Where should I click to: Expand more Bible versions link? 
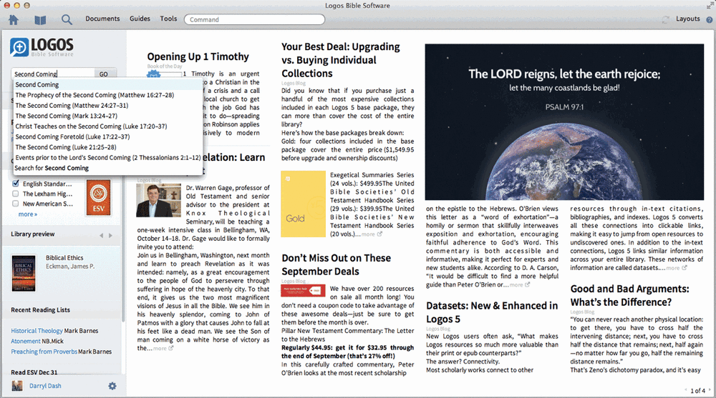27,214
